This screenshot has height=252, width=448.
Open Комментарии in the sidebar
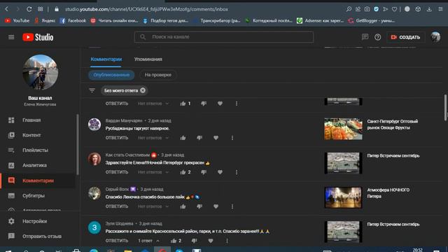pyautogui.click(x=38, y=181)
